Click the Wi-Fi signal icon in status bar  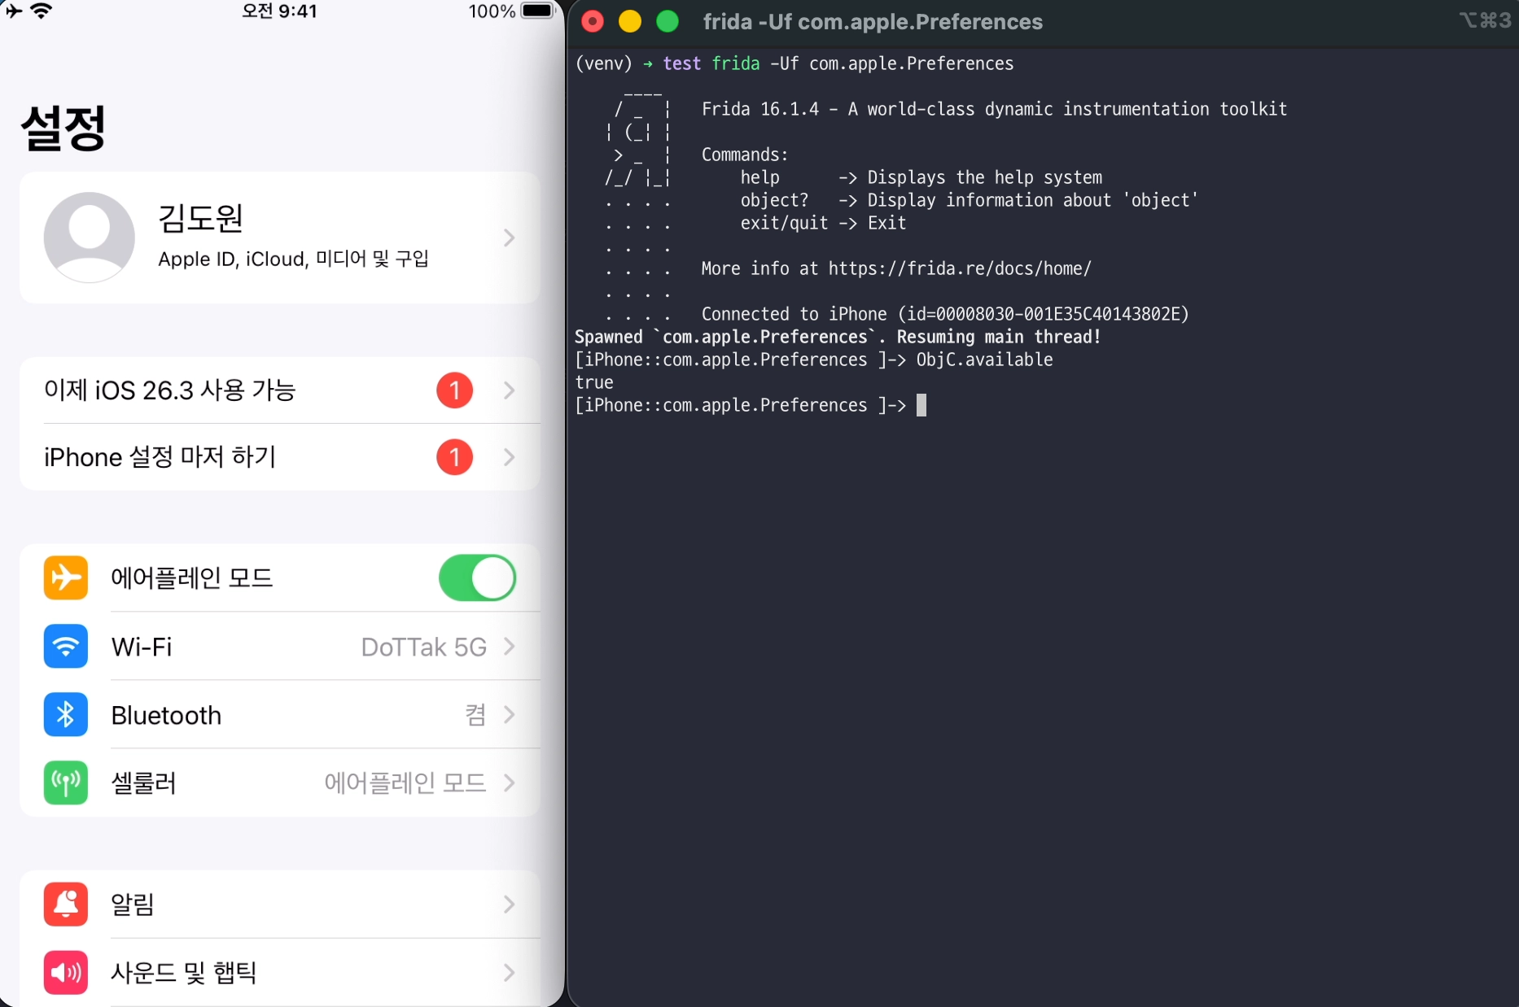41,11
